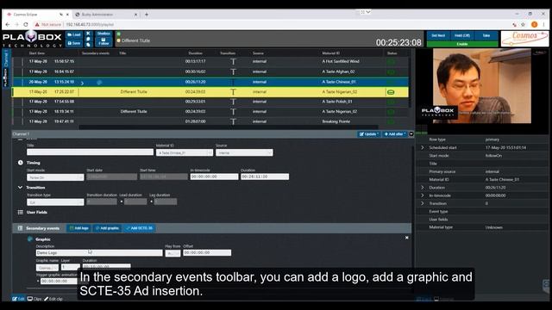The height and width of the screenshot is (310, 552).
Task: Open the Update dropdown button
Action: point(368,134)
